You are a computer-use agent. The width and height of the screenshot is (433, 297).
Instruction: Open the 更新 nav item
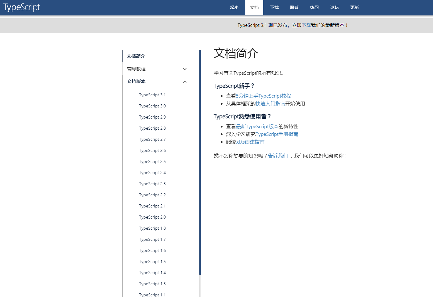point(355,7)
